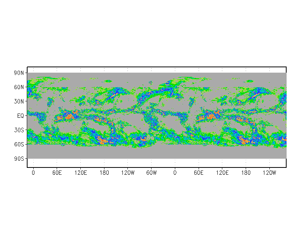Click the 0 longitude label right after 60W

pos(175,173)
